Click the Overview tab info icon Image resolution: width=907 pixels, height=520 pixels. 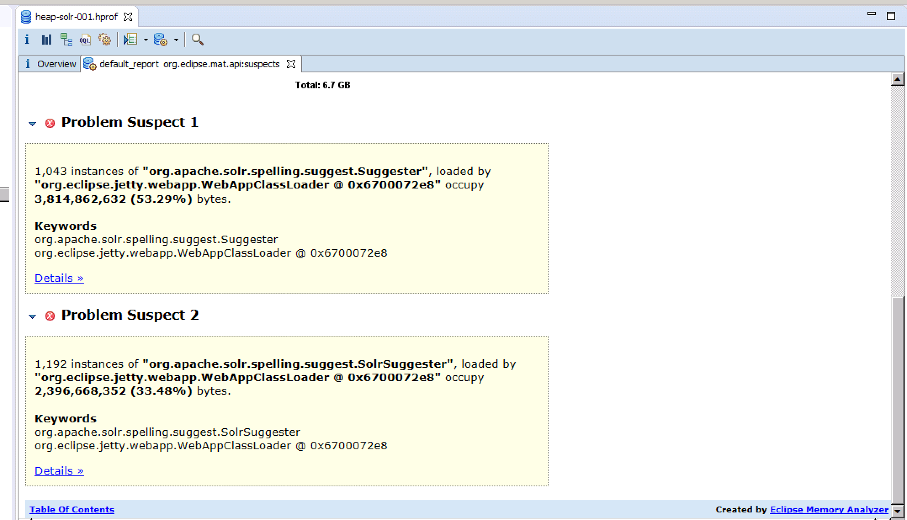tap(28, 64)
